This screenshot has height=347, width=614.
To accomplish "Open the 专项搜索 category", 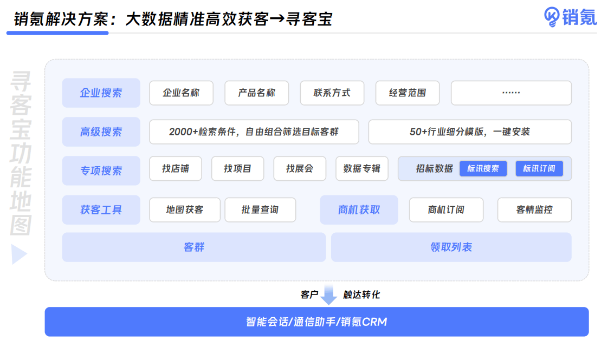I will [101, 171].
